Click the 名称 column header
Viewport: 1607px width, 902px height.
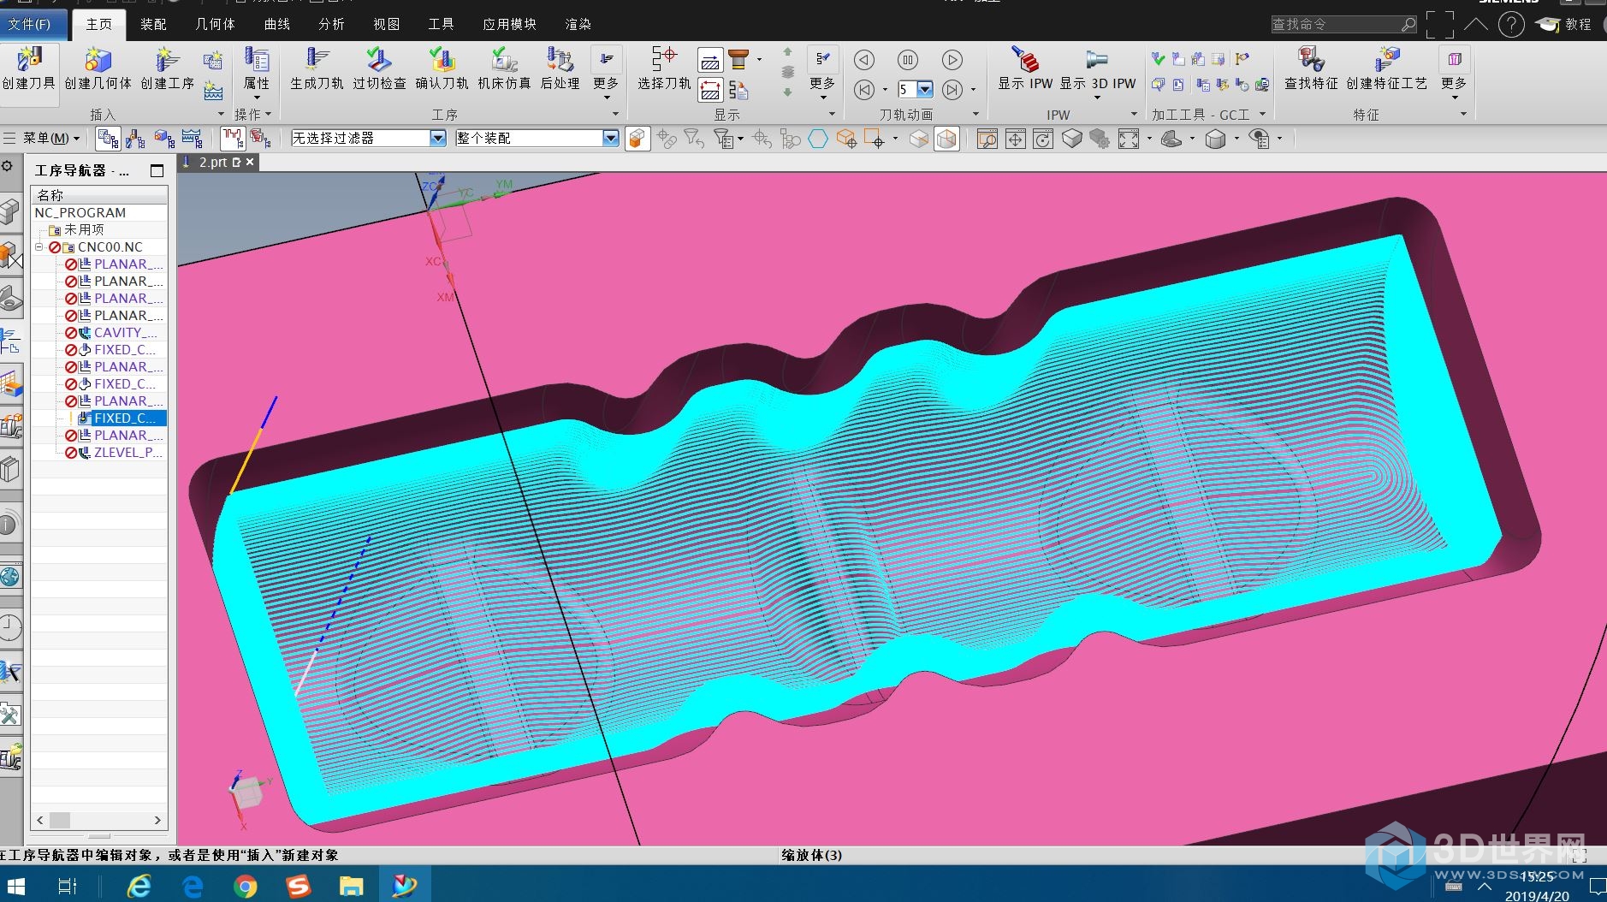pyautogui.click(x=99, y=195)
